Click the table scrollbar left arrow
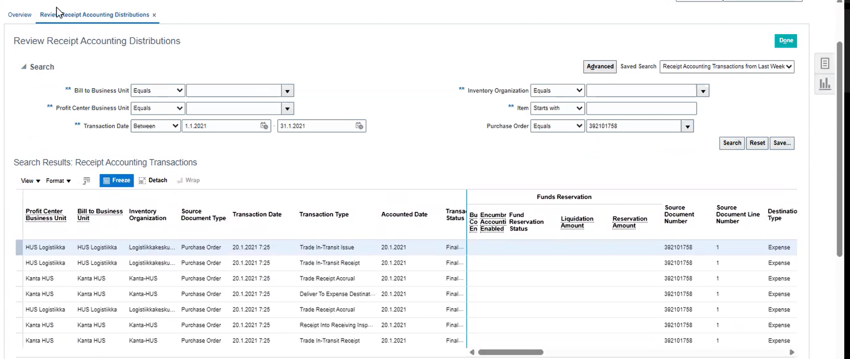The width and height of the screenshot is (850, 359). click(x=472, y=352)
